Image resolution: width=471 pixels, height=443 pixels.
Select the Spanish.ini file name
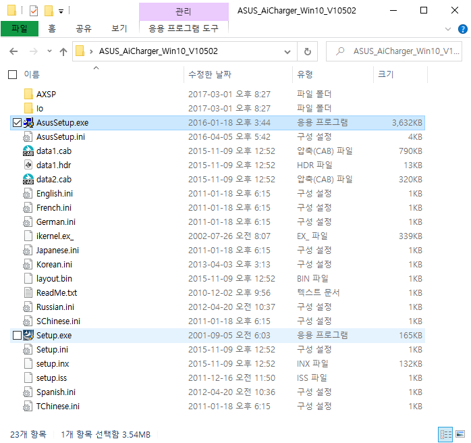[56, 392]
